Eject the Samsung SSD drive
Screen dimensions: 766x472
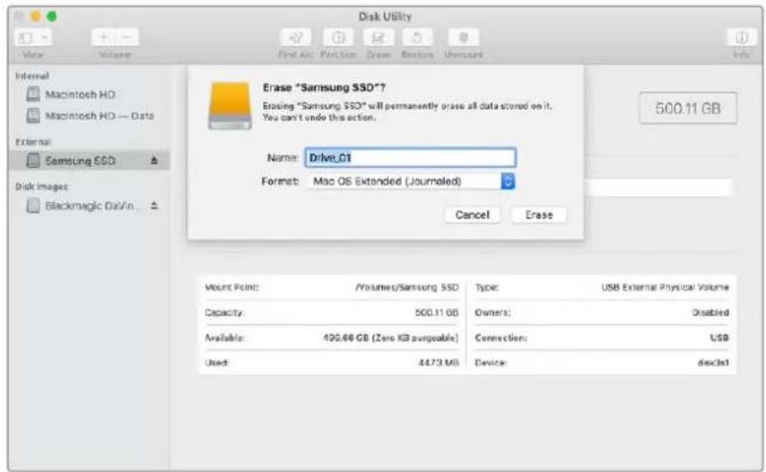(x=155, y=161)
